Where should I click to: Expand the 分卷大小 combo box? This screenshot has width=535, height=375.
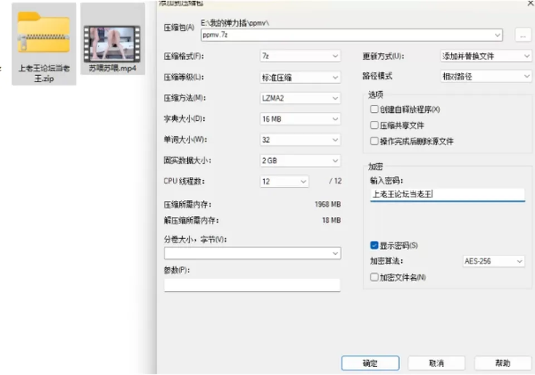click(x=252, y=253)
